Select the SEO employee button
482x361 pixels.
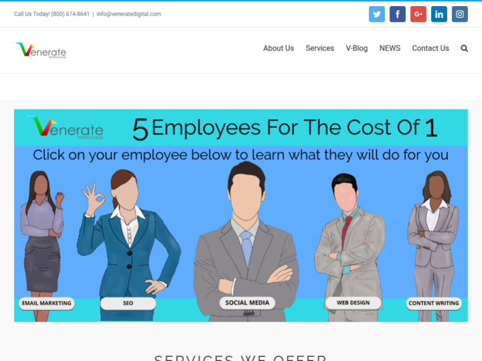tap(128, 304)
